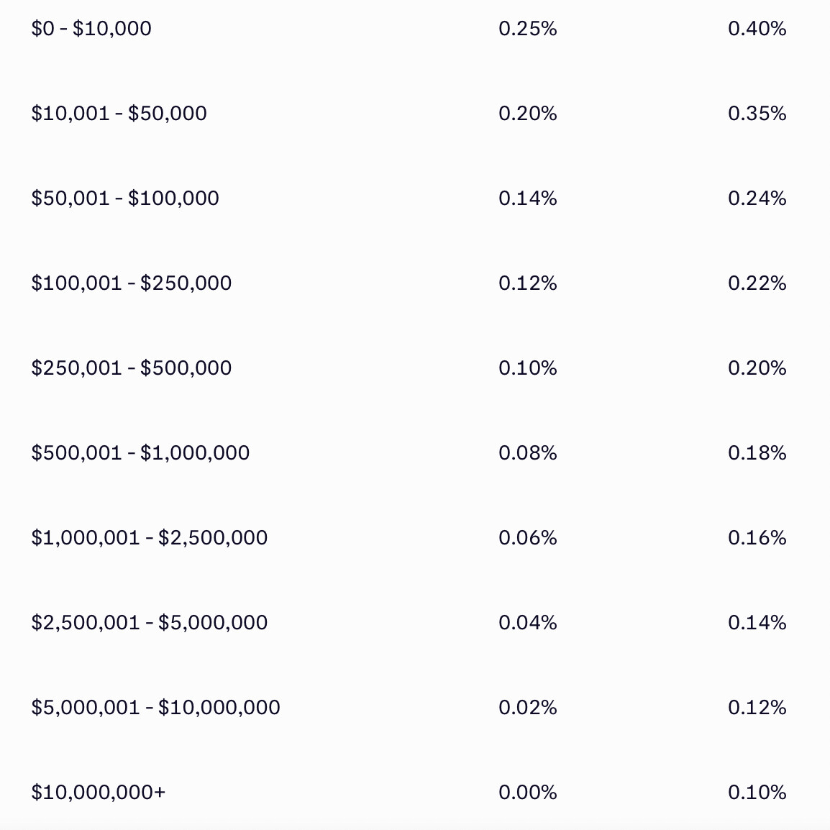Select the $10,001 - $50,000 tier row label

119,114
